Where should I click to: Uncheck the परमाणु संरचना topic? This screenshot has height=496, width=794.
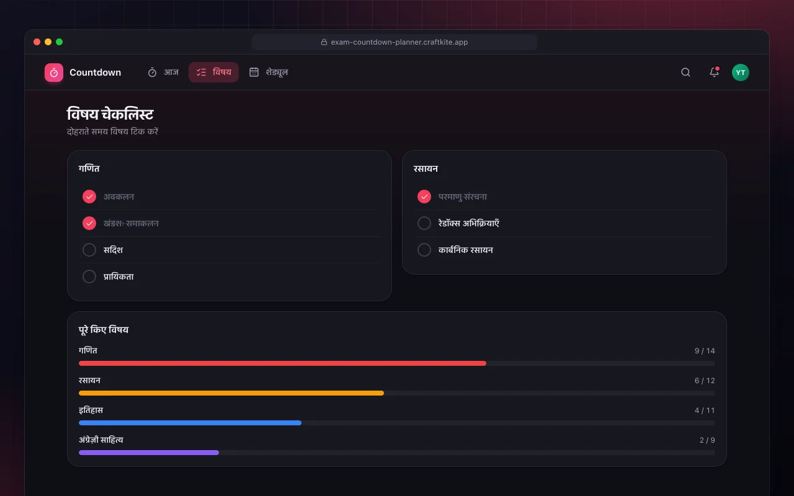point(424,197)
